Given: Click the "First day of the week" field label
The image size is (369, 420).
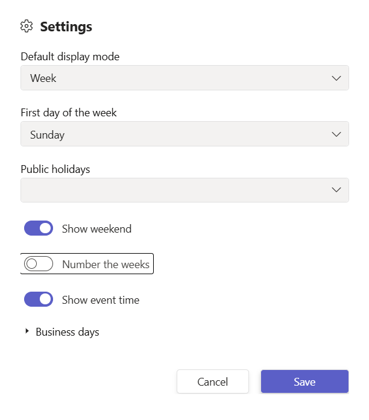Looking at the screenshot, I should (x=69, y=113).
